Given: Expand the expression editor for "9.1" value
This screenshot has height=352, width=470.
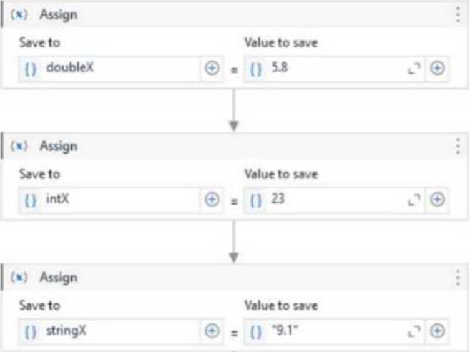Looking at the screenshot, I should [414, 331].
